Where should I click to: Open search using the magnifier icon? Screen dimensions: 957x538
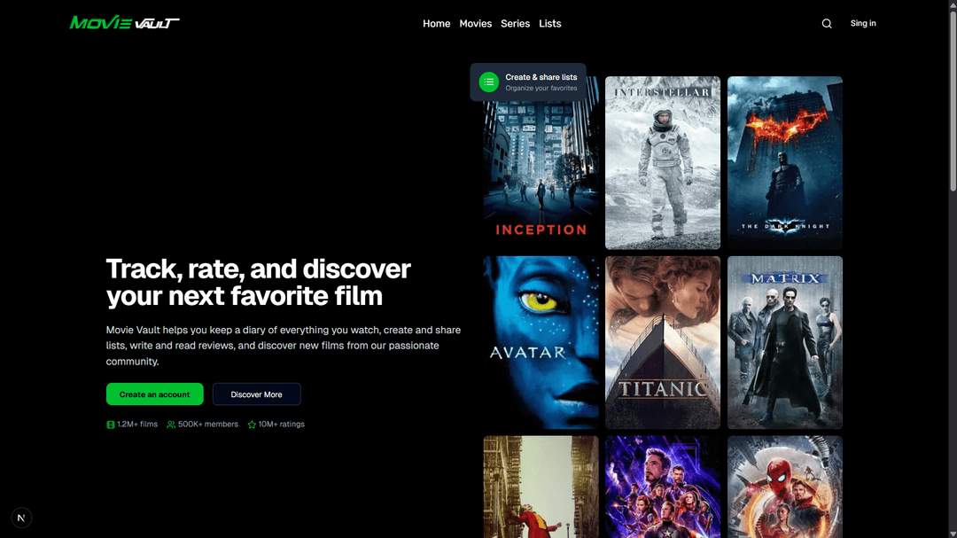826,23
